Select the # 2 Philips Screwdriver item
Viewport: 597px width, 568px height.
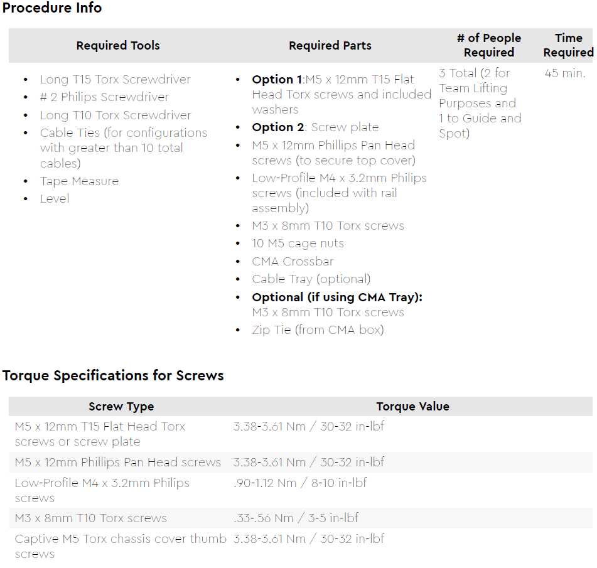pos(104,97)
